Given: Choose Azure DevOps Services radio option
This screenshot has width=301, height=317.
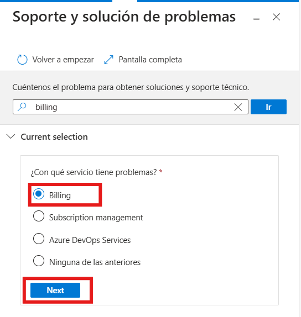Looking at the screenshot, I should point(39,239).
